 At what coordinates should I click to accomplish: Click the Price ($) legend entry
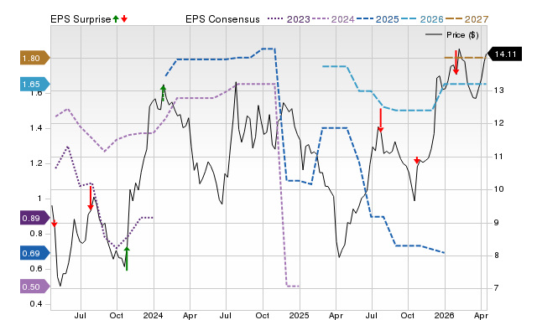pyautogui.click(x=452, y=35)
